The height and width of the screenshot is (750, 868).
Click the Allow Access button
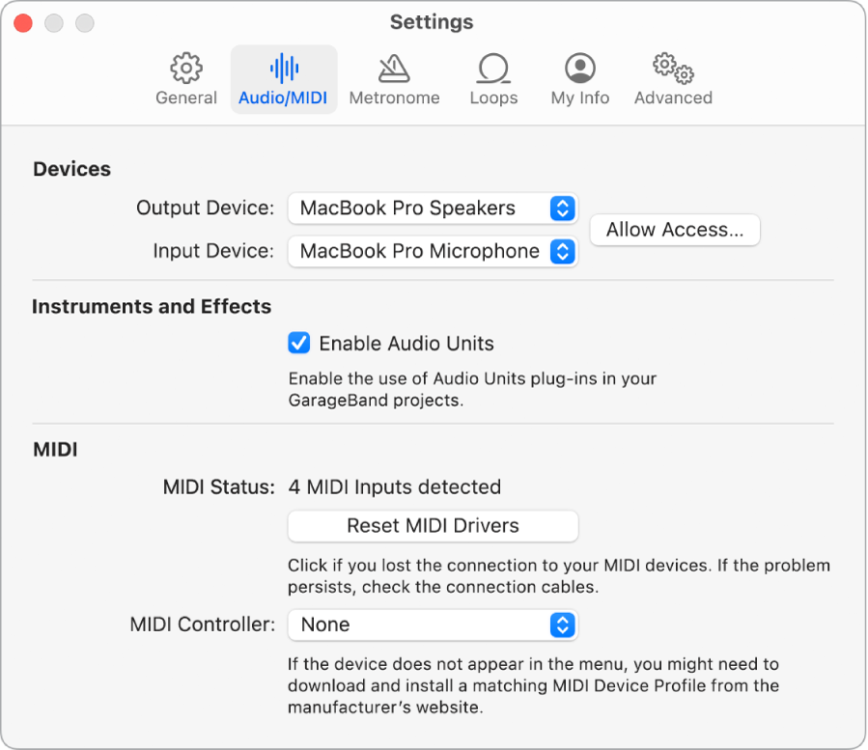coord(674,230)
